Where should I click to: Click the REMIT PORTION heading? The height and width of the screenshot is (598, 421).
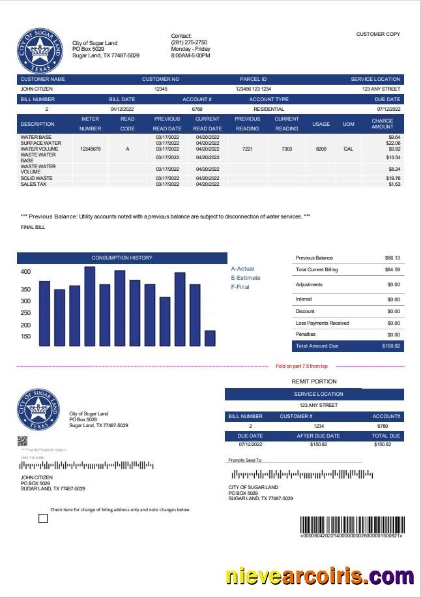pyautogui.click(x=314, y=381)
